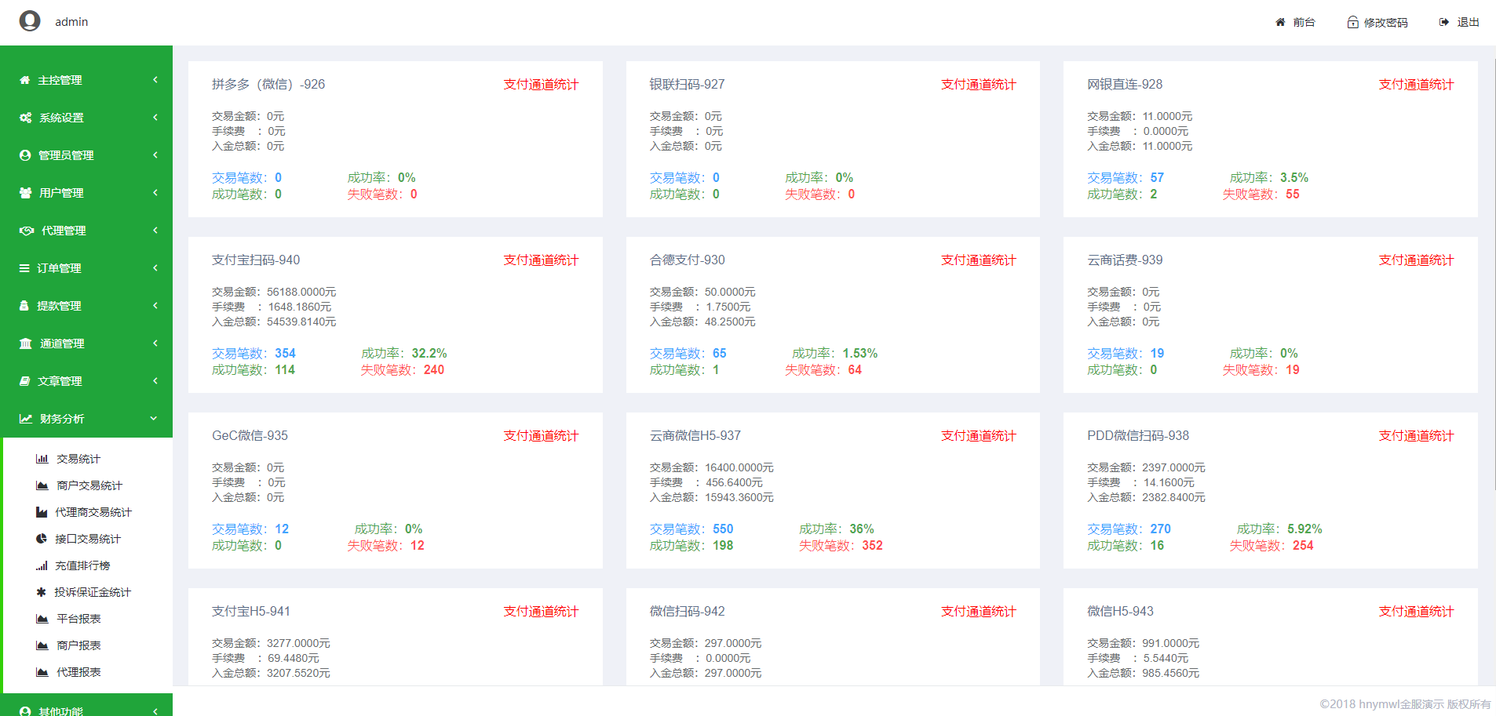This screenshot has width=1496, height=716.
Task: Click the 接口交易统计 pie chart icon
Action: [42, 539]
